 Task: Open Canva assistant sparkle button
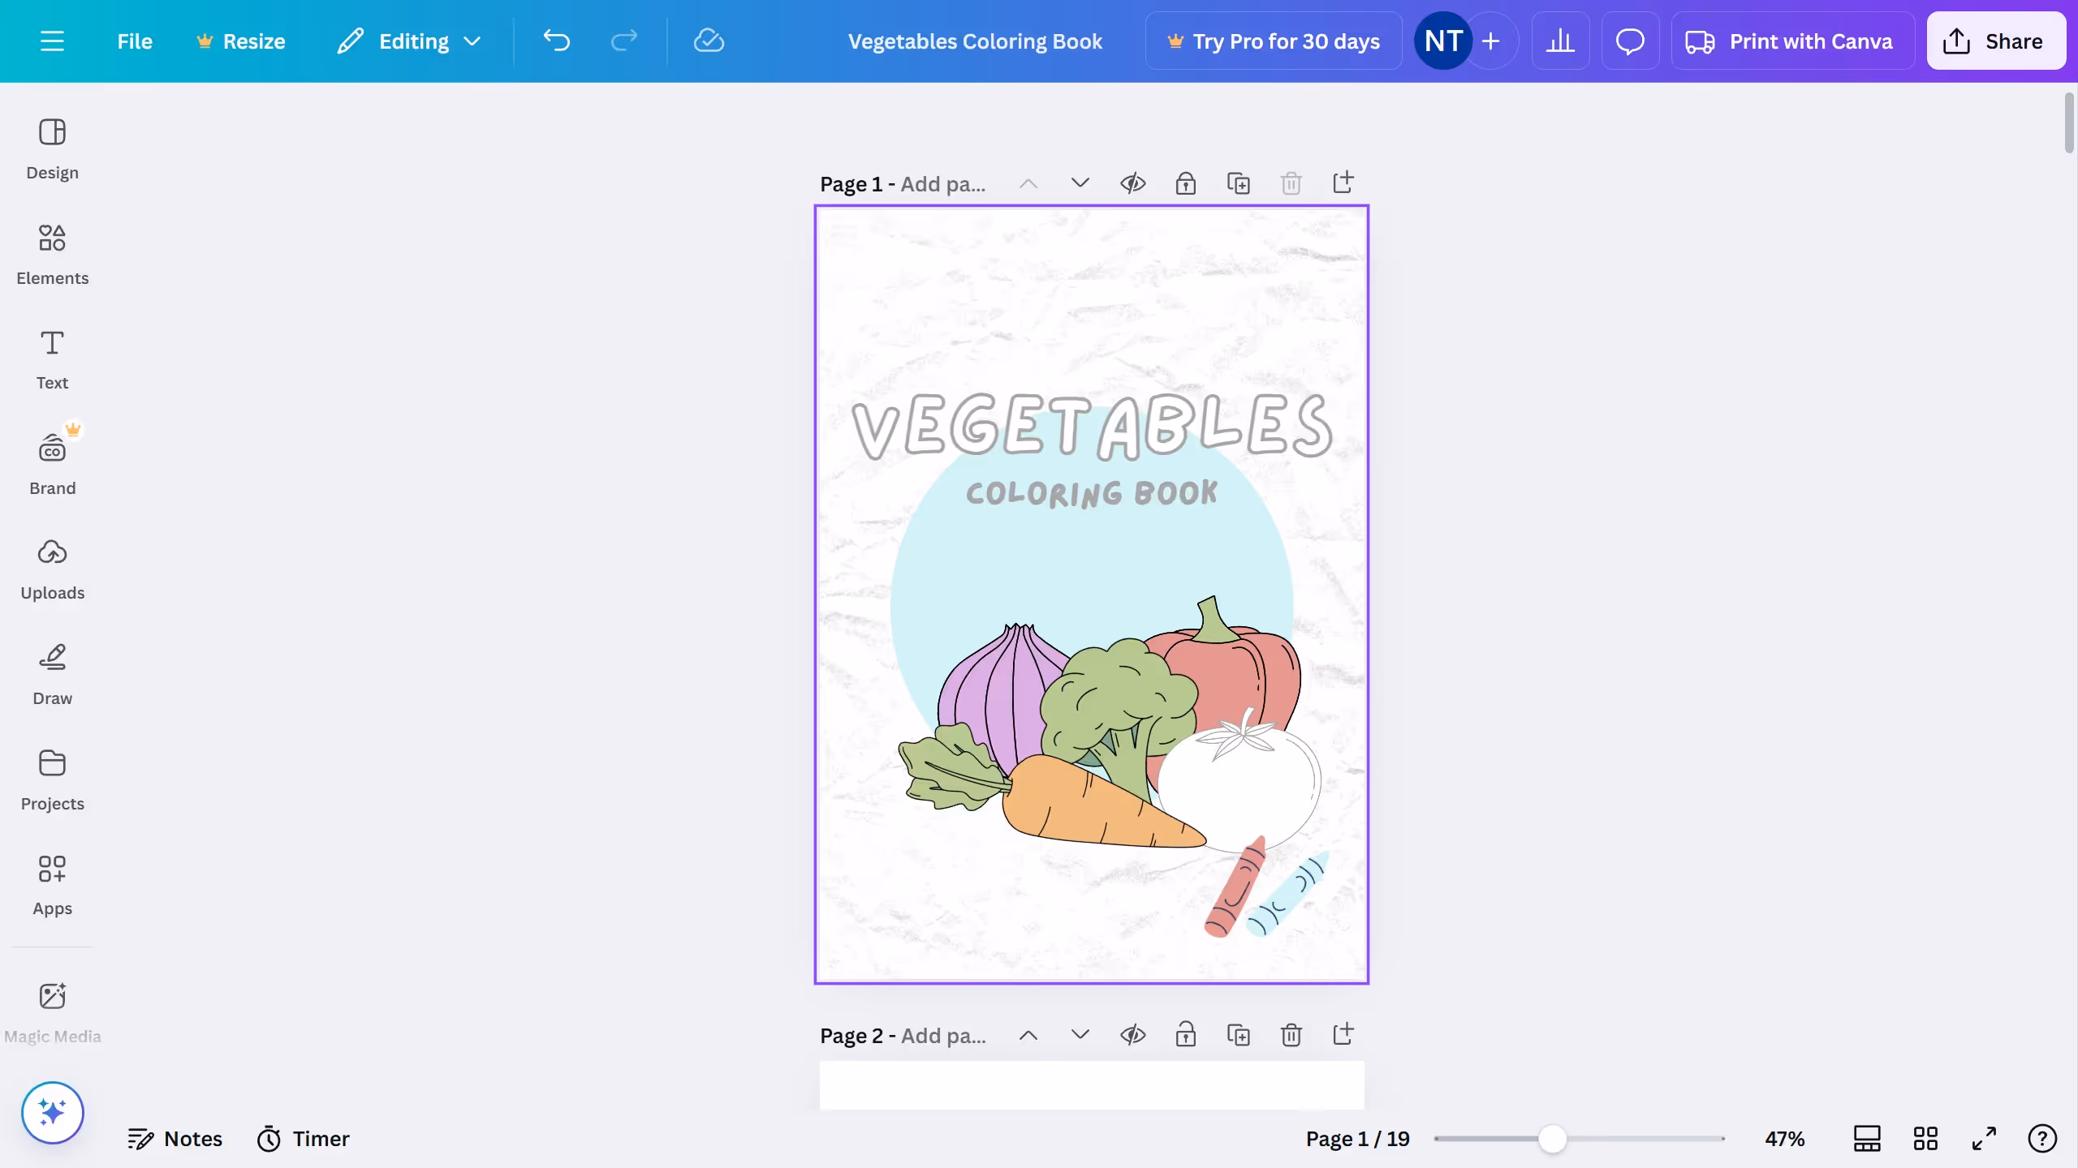(x=52, y=1112)
